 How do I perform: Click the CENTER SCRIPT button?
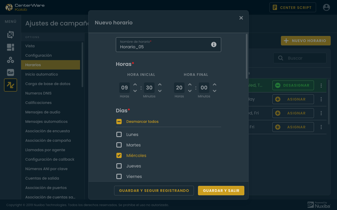point(293,7)
